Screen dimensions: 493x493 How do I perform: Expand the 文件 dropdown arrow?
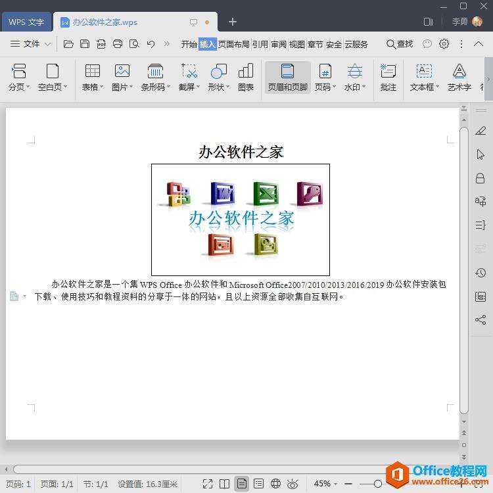pyautogui.click(x=47, y=44)
